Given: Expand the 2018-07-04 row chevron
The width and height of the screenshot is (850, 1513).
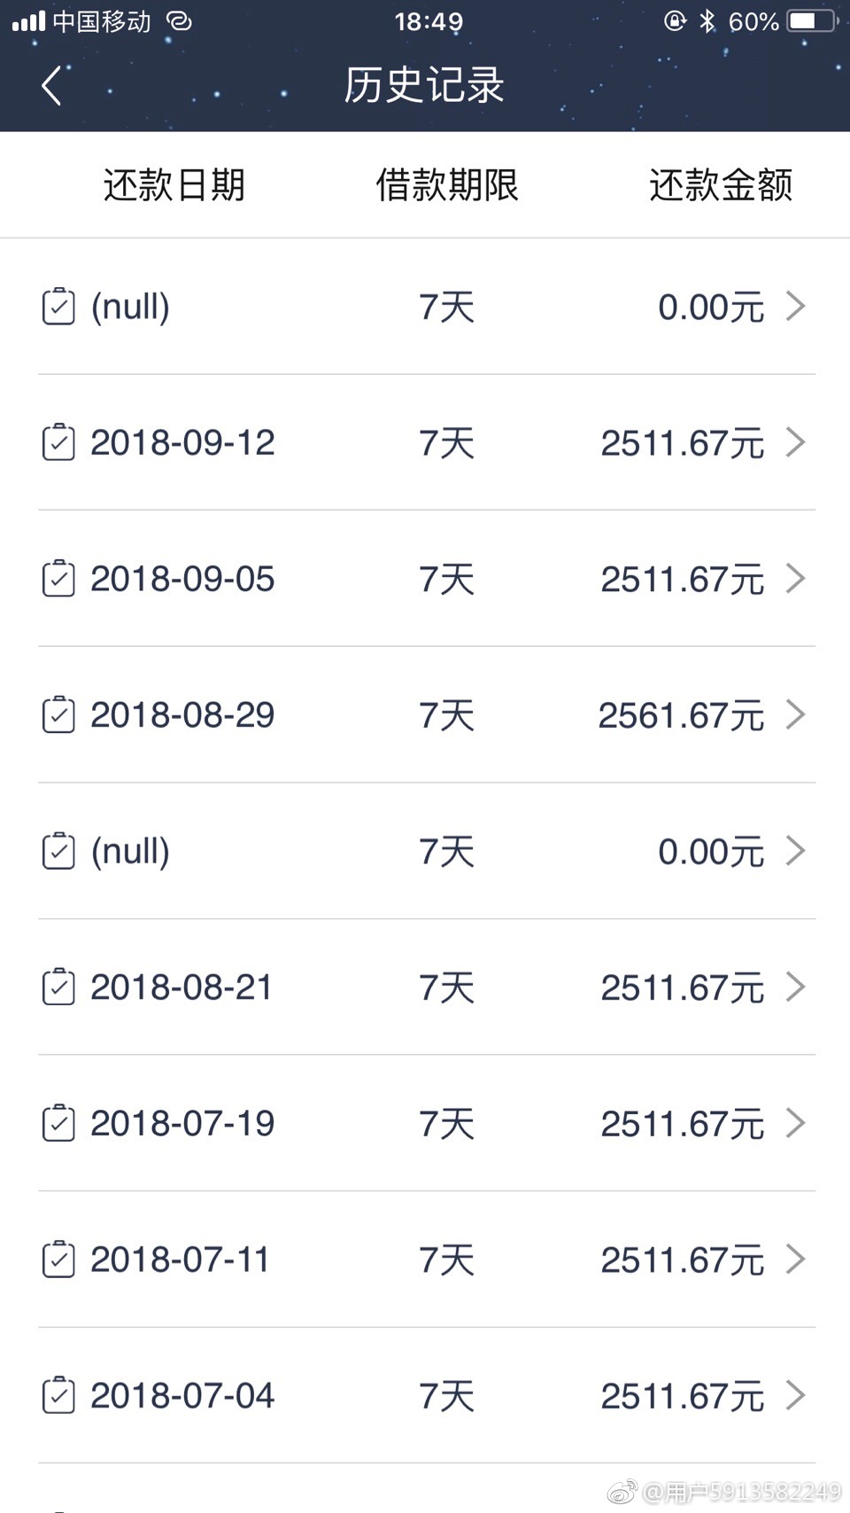Looking at the screenshot, I should [x=795, y=1395].
